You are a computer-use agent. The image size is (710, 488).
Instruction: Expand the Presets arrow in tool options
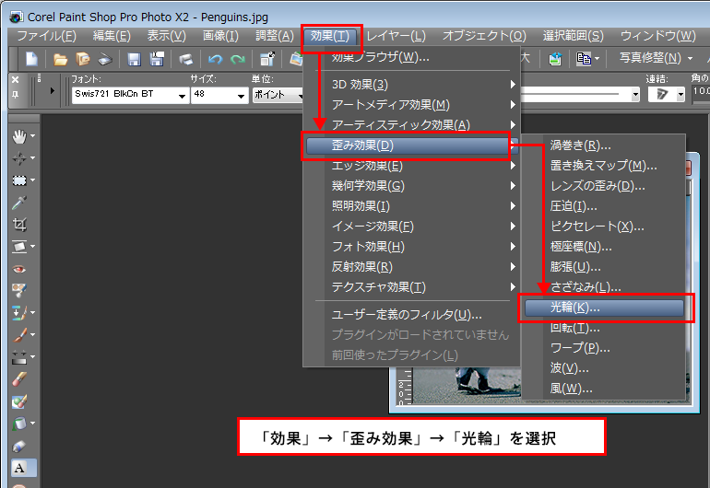pos(52,91)
